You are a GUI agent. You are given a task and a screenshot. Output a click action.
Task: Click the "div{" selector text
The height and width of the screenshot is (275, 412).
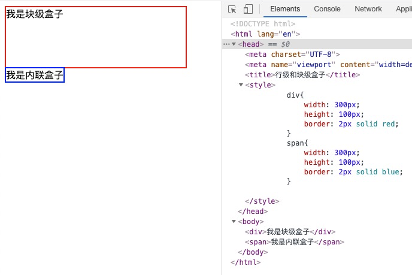(295, 95)
